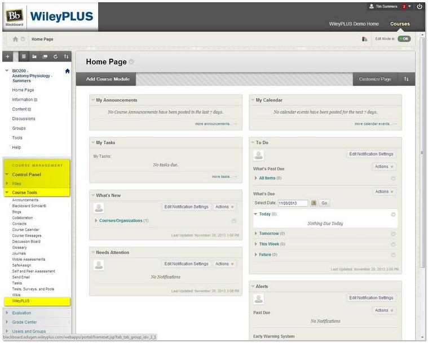Expand Users and Groups section
This screenshot has height=343, width=428.
point(7,331)
